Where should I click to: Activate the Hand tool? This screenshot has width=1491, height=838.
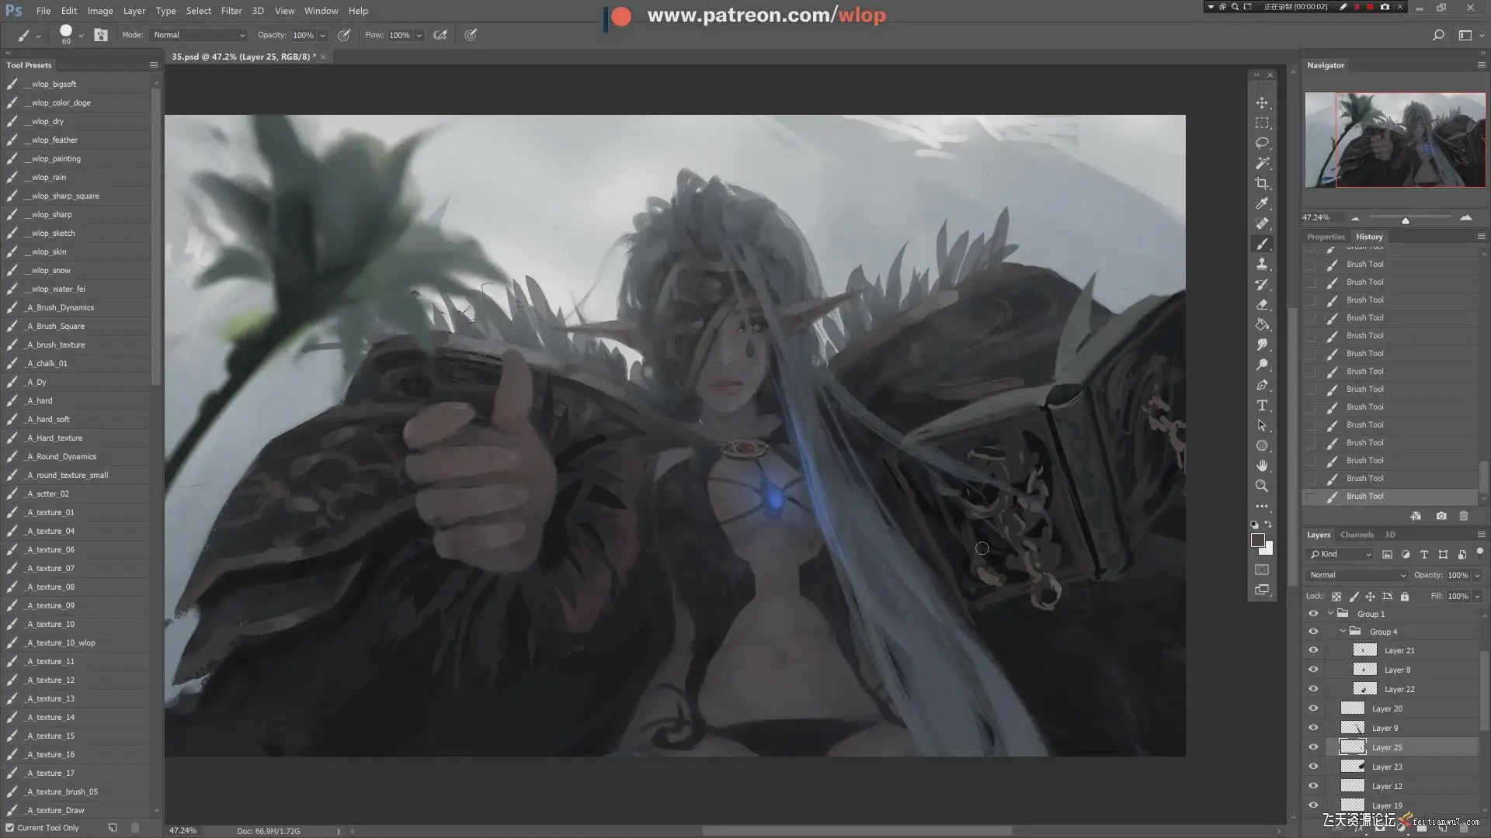click(1262, 466)
